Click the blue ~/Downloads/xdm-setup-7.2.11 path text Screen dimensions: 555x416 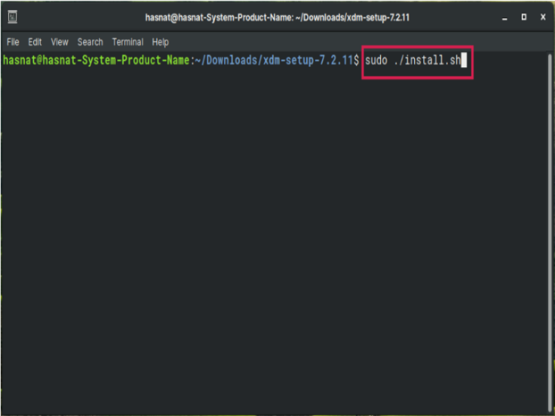click(274, 60)
